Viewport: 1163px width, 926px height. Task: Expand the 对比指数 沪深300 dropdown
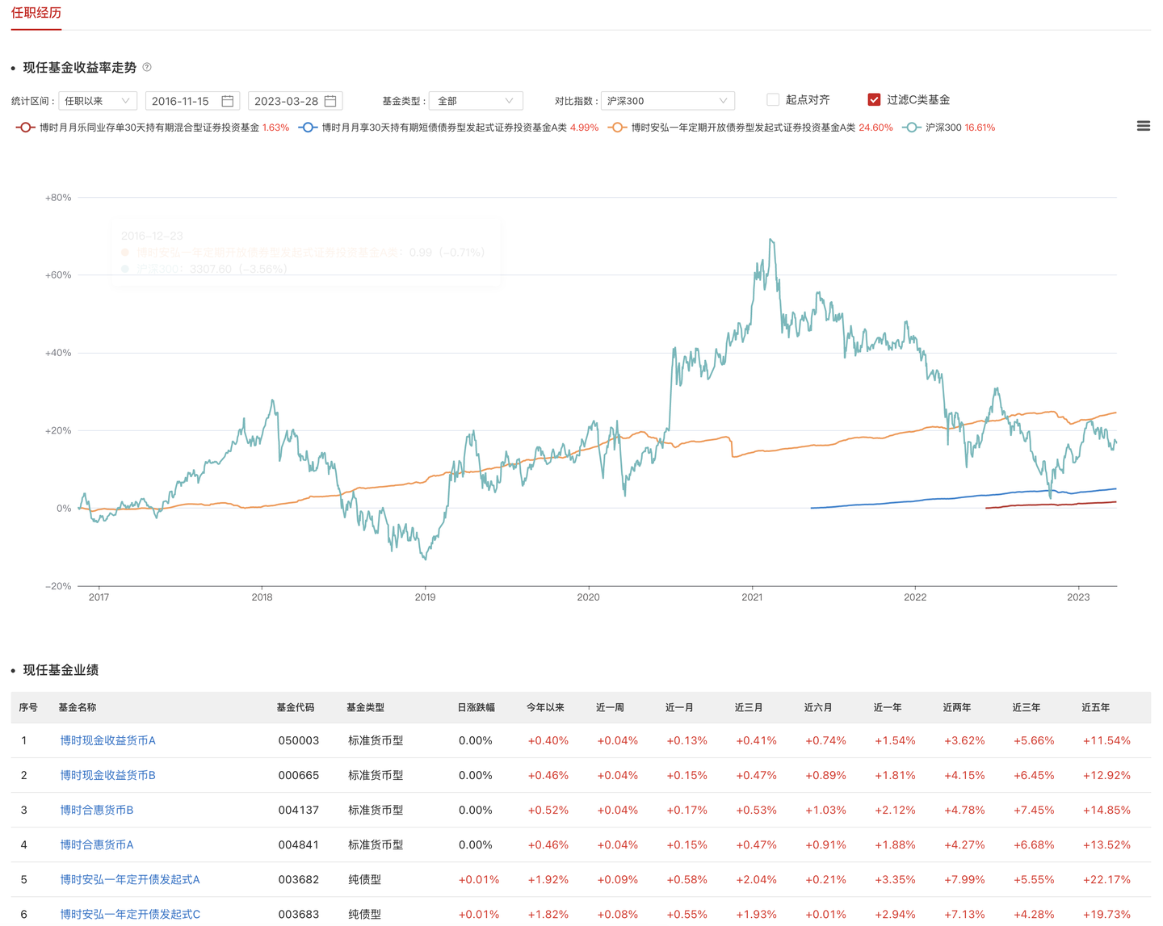click(x=667, y=101)
